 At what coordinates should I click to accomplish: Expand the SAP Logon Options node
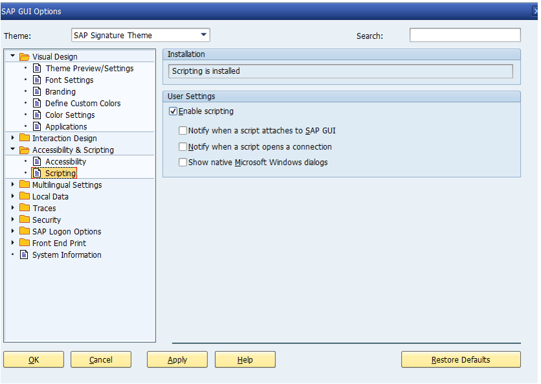coord(13,231)
